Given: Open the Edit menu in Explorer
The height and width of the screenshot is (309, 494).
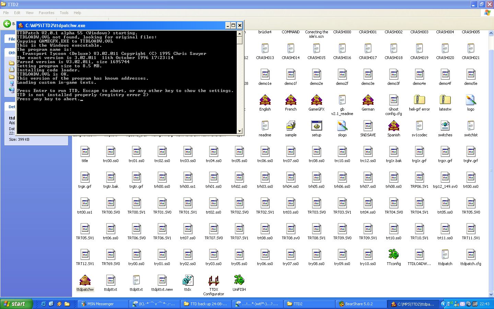Looking at the screenshot, I should click(x=17, y=13).
